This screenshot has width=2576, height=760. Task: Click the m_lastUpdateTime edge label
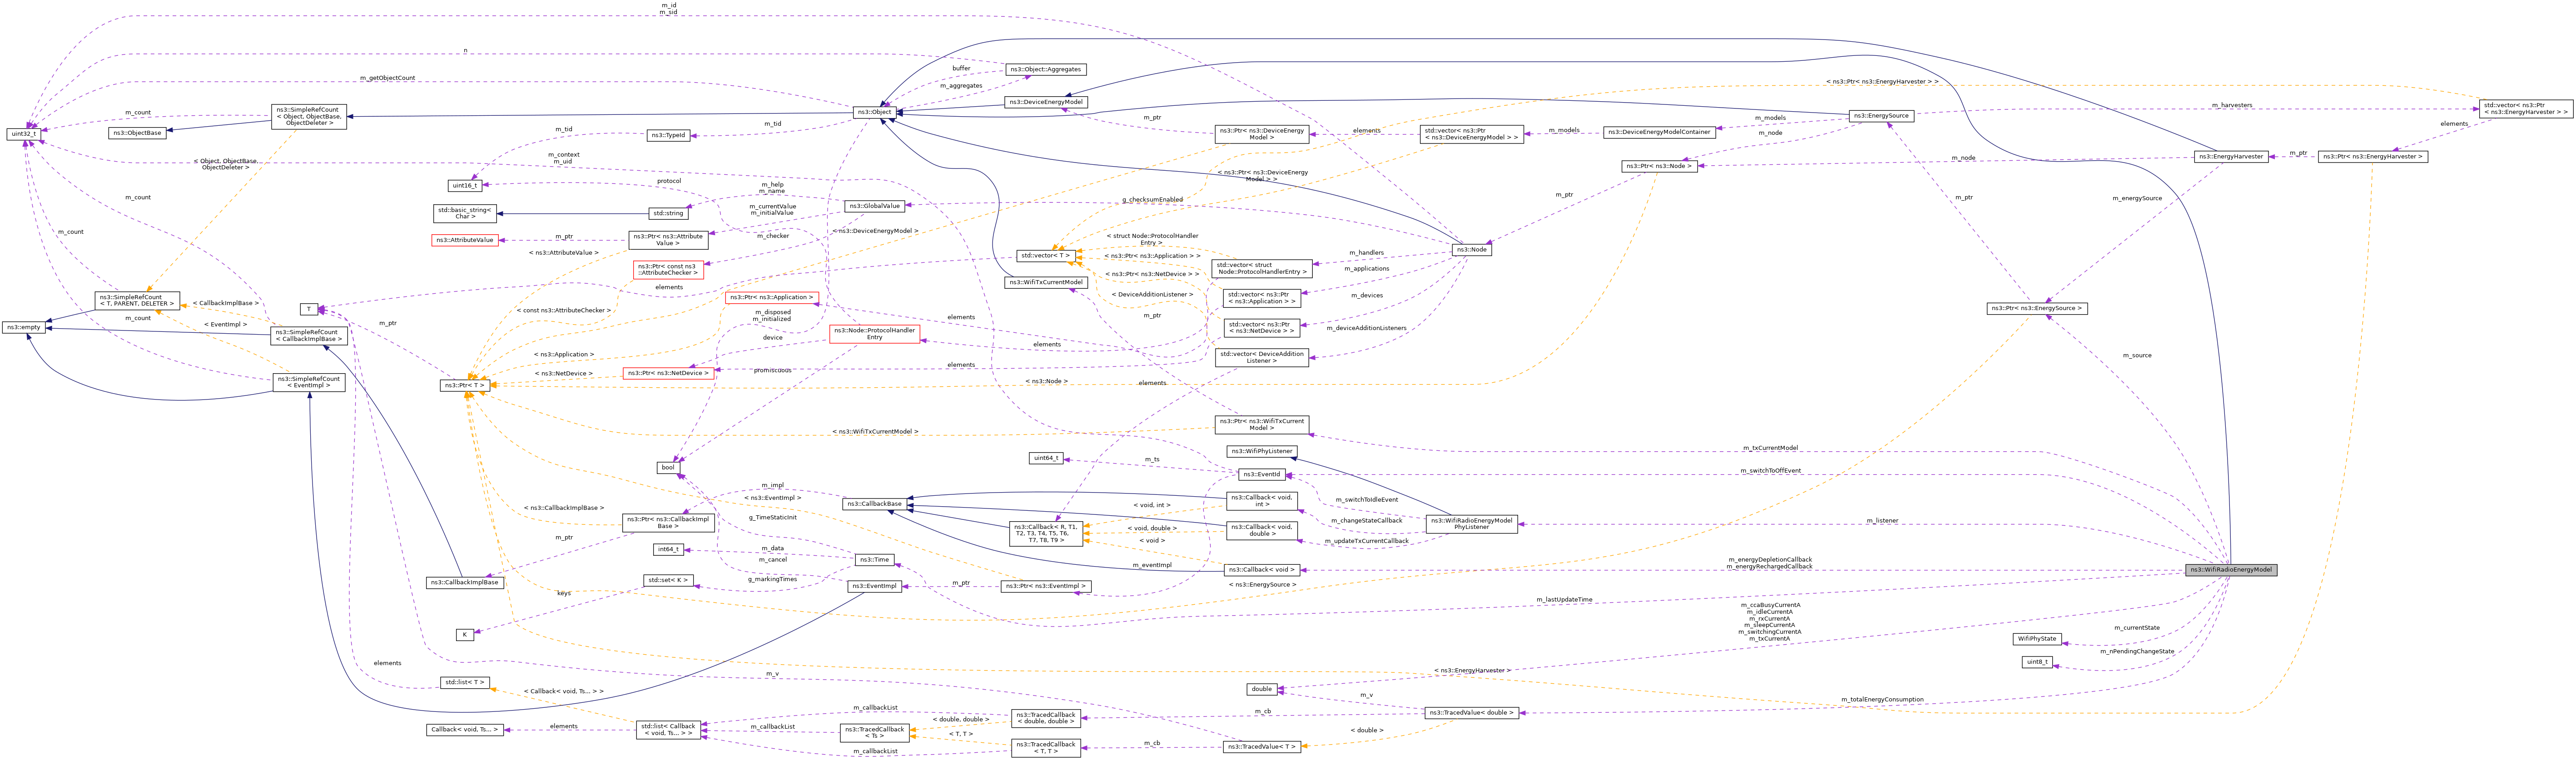pos(1564,600)
